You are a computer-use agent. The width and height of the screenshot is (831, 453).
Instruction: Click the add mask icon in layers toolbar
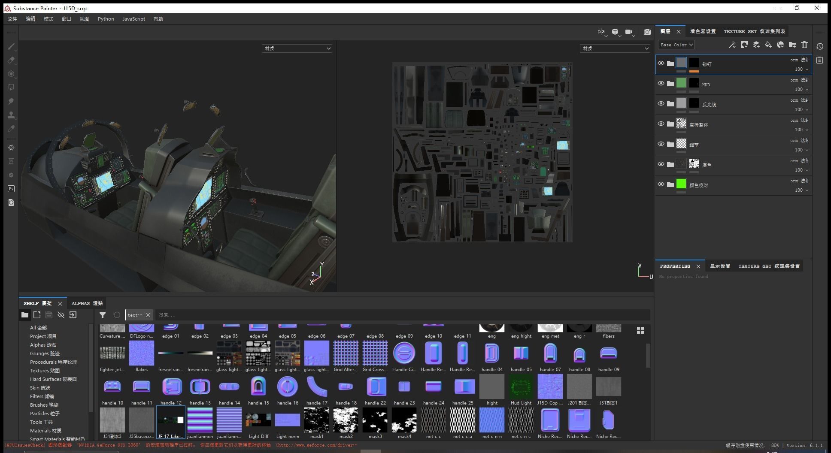(x=744, y=45)
